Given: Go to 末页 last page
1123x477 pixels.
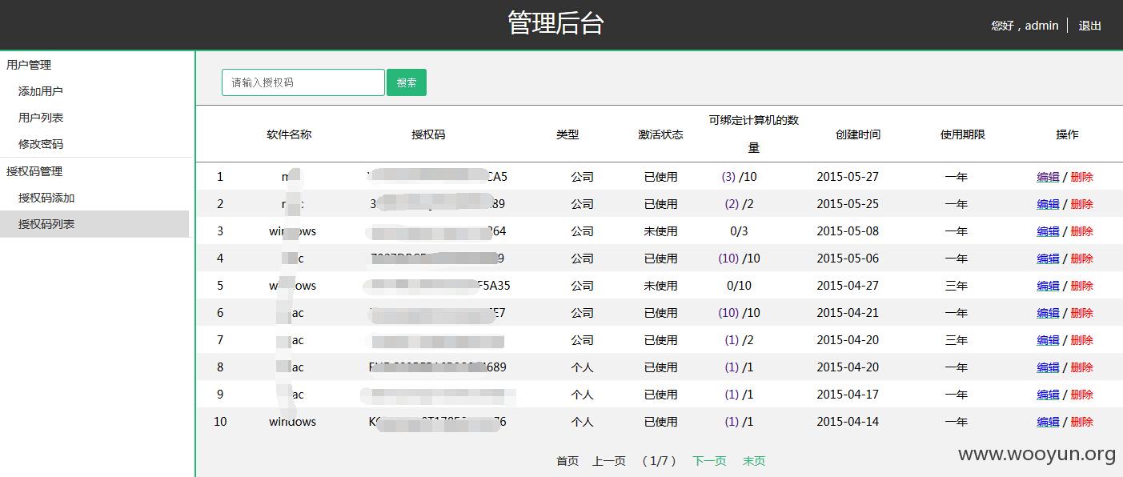Looking at the screenshot, I should click(754, 461).
